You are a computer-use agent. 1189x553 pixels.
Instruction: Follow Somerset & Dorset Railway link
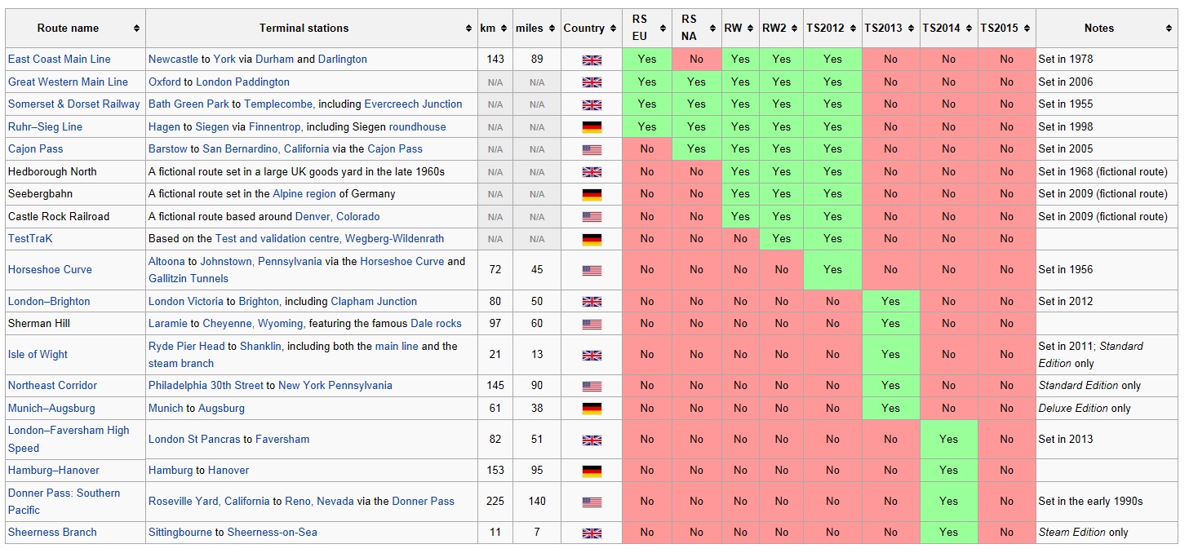[x=73, y=104]
